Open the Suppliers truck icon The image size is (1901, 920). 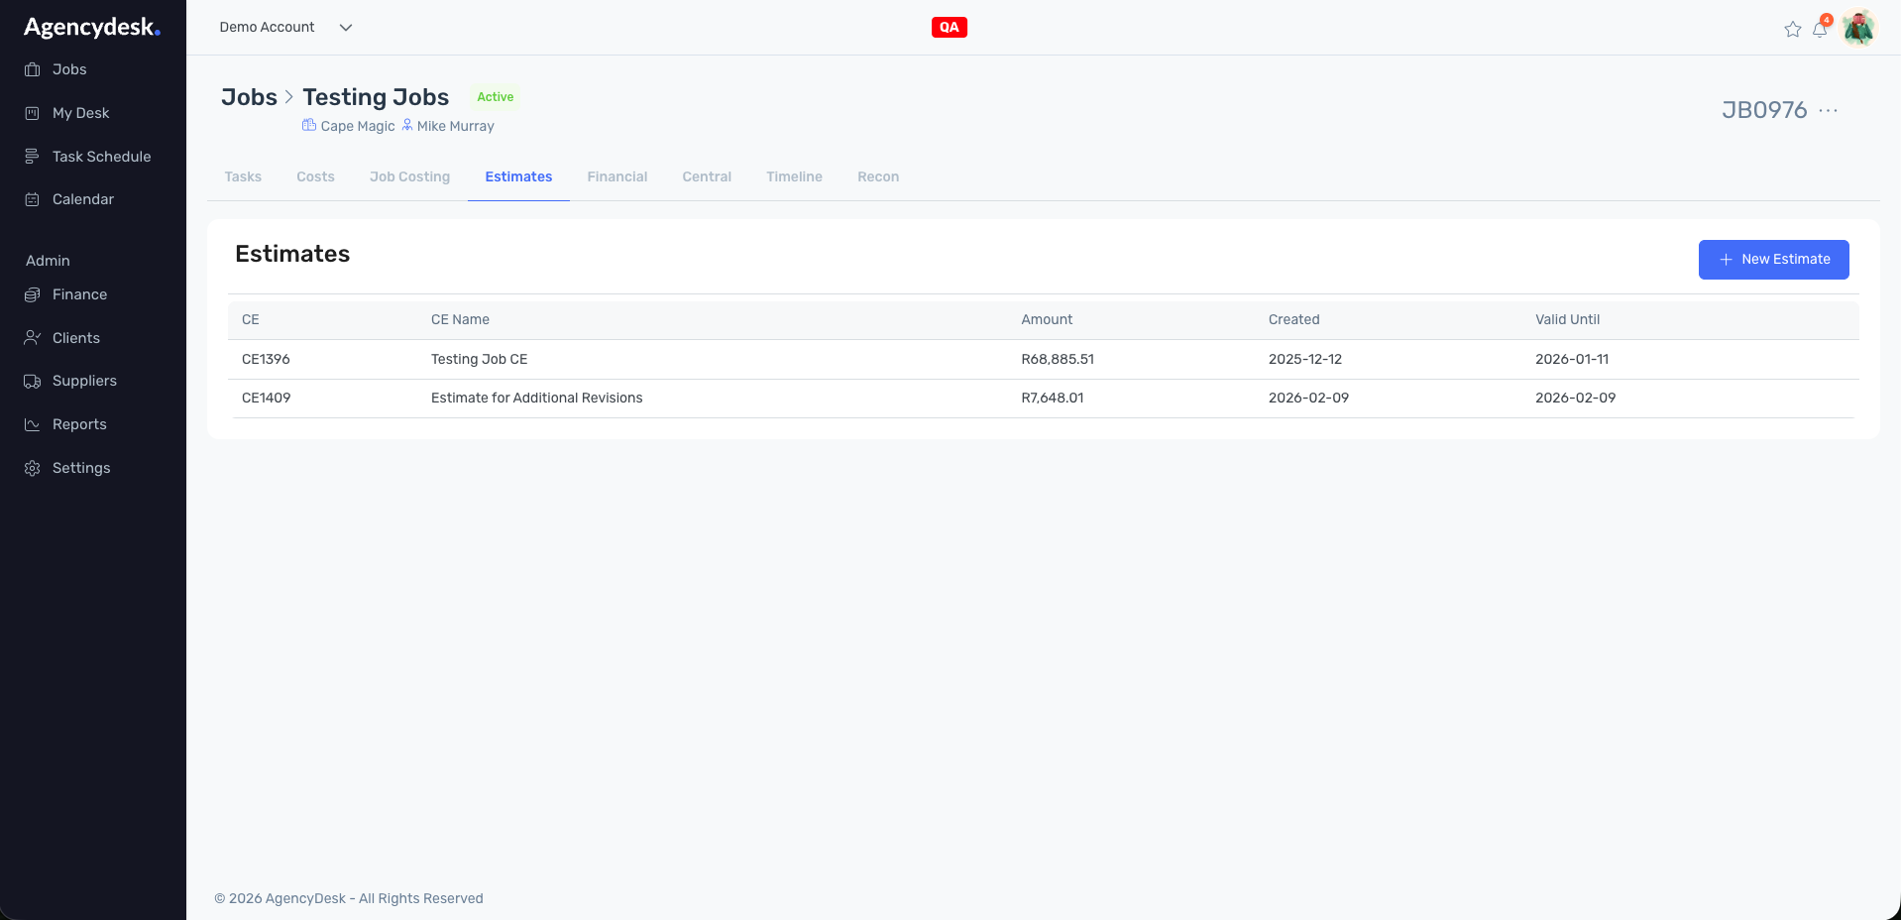point(33,382)
